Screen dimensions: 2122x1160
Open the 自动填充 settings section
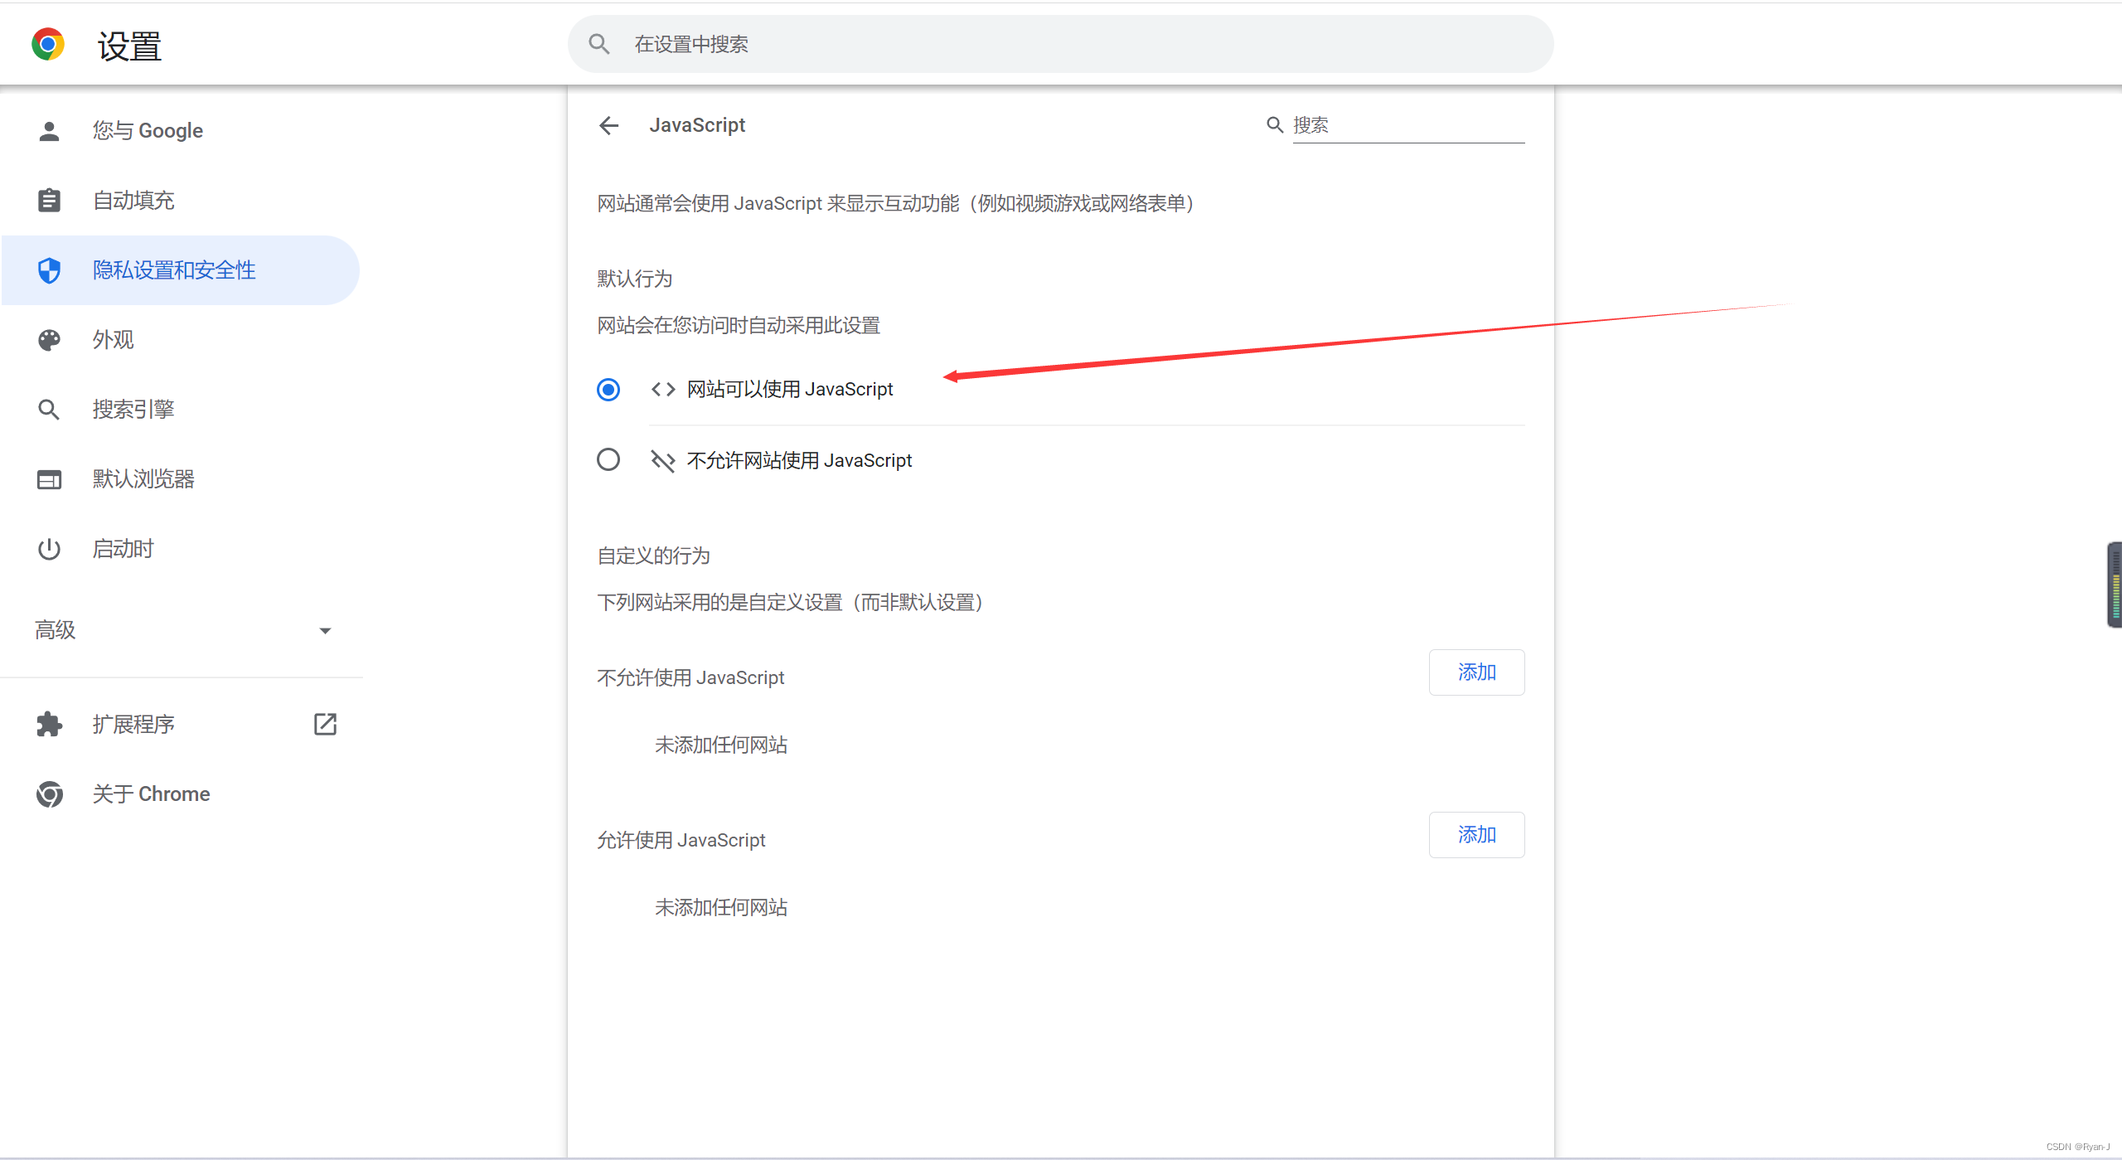tap(181, 201)
